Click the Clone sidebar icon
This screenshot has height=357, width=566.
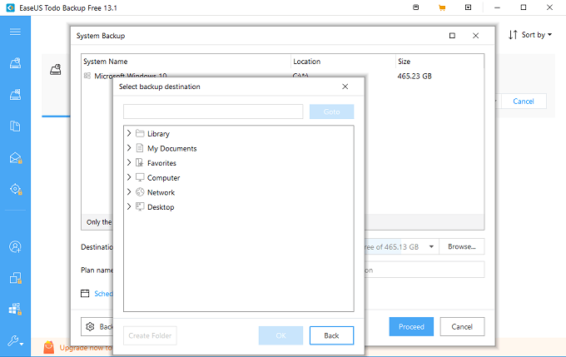coord(16,278)
